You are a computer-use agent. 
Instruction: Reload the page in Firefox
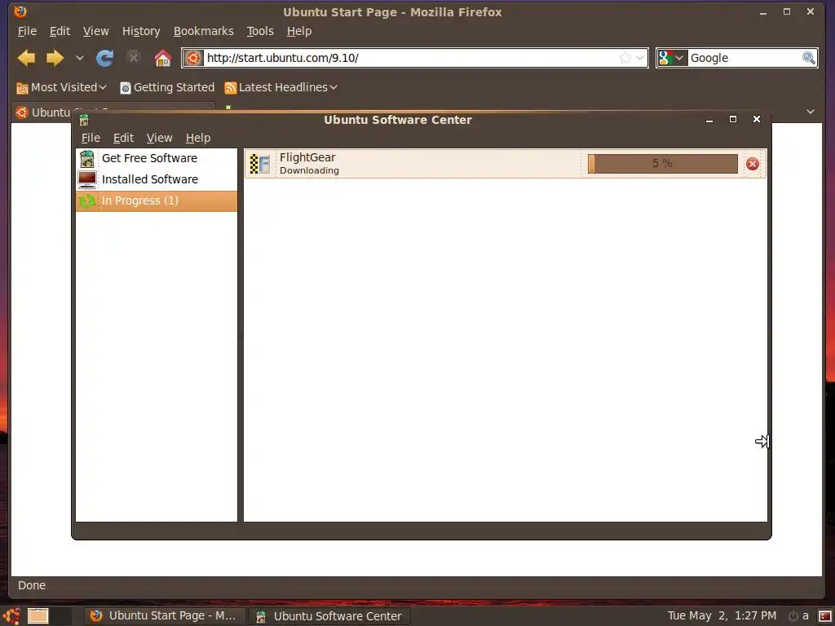pyautogui.click(x=105, y=58)
